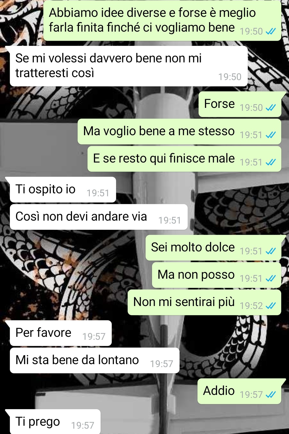Tap the blue ticks on 'Ma voglio bene a me stesso'
This screenshot has height=434, width=289.
click(271, 135)
